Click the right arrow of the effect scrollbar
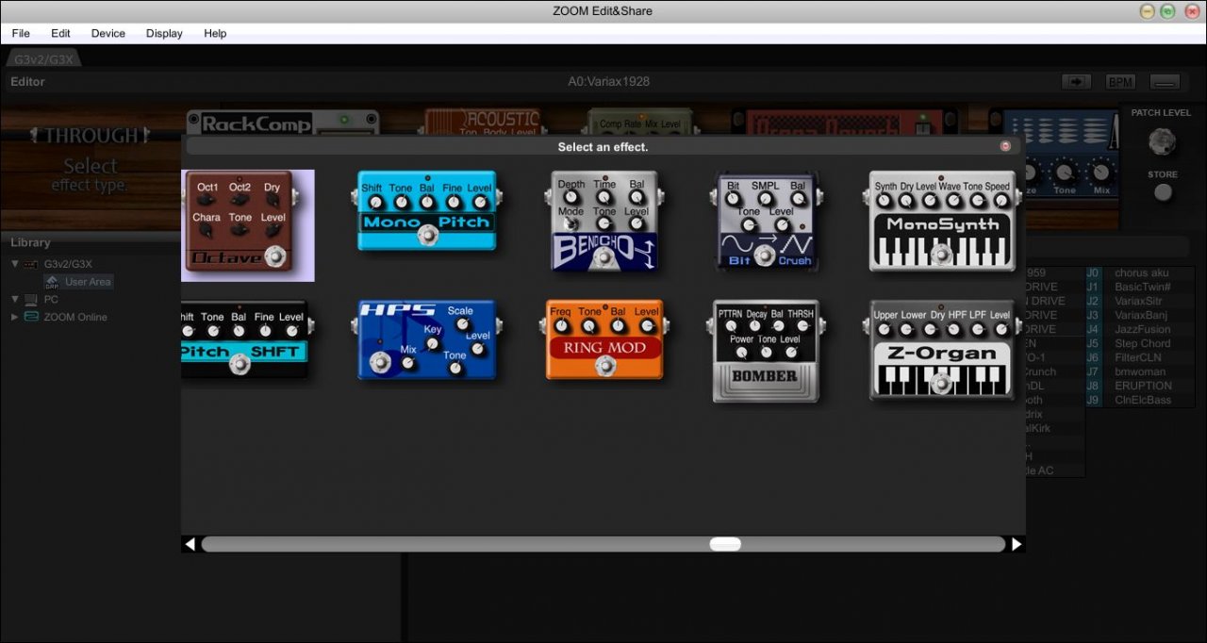This screenshot has height=643, width=1207. (1017, 544)
